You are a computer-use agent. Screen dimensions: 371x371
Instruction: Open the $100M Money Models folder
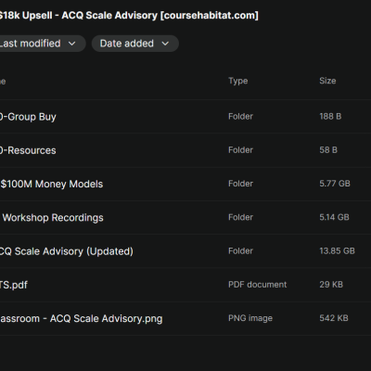point(185,184)
